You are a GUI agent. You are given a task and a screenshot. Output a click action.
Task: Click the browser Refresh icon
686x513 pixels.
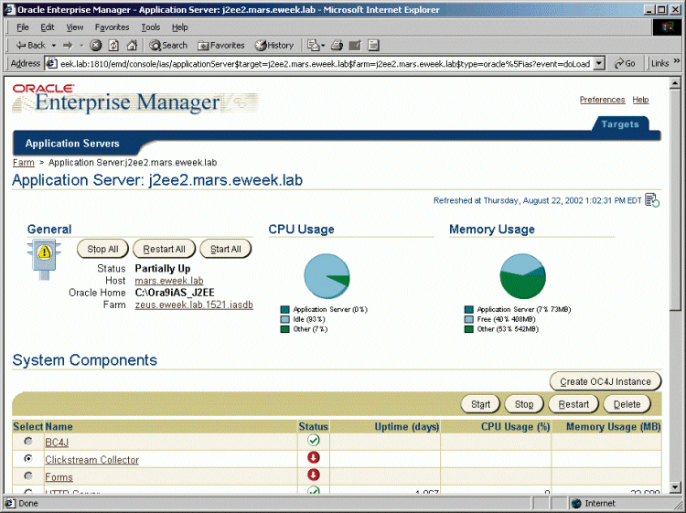(113, 45)
